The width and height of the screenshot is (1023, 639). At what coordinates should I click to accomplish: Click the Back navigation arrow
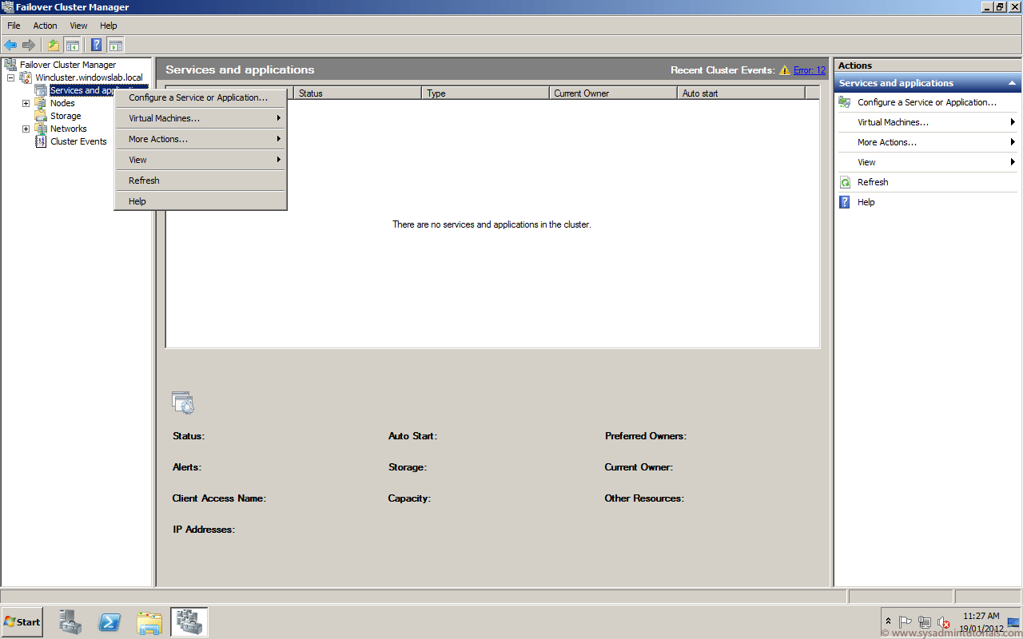tap(10, 44)
